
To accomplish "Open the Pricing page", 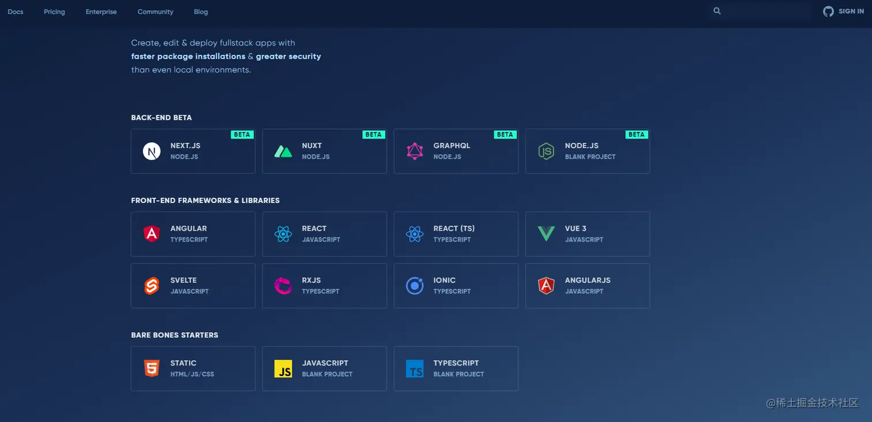I will (x=54, y=12).
